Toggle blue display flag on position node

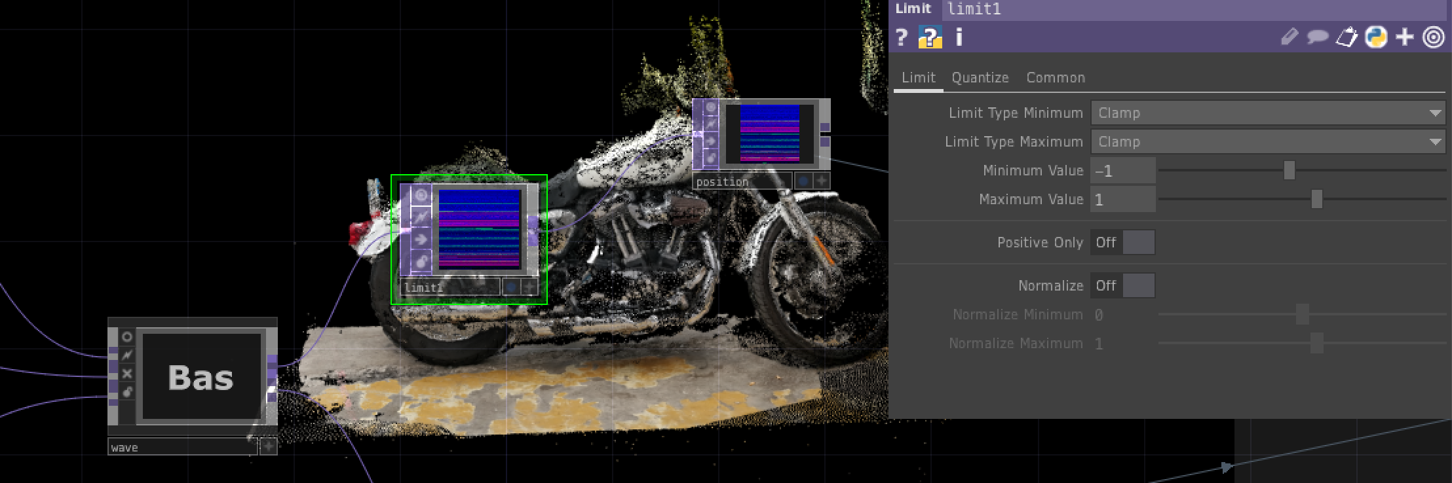click(803, 181)
